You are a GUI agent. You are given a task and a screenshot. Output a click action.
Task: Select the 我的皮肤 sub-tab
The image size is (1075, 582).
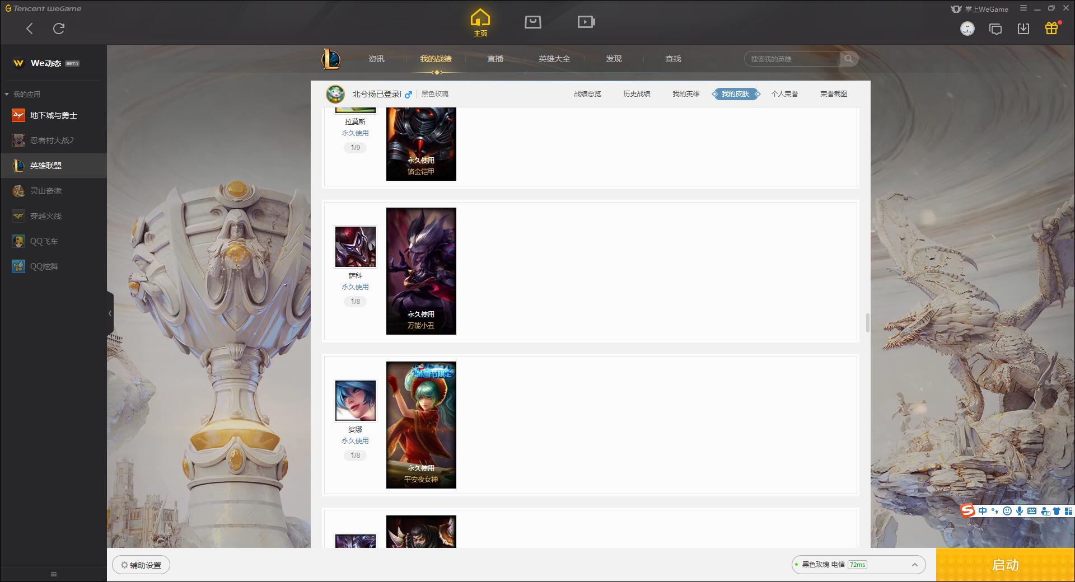[735, 94]
